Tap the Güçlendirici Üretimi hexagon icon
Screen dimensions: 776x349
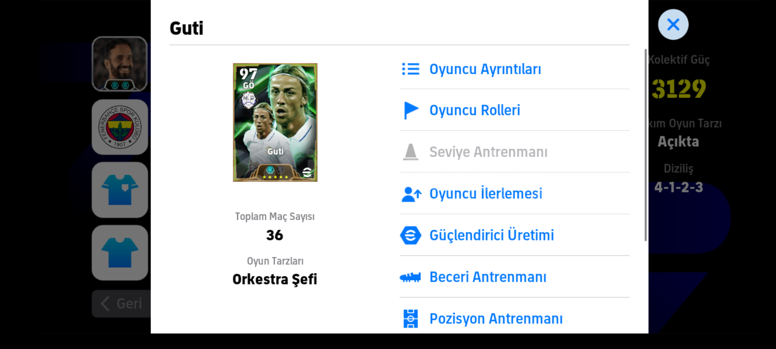pyautogui.click(x=410, y=236)
